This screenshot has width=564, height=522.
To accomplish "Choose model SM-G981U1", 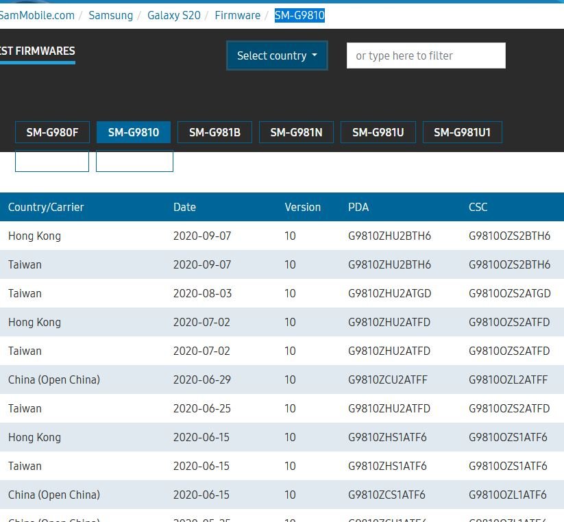I will click(x=462, y=132).
